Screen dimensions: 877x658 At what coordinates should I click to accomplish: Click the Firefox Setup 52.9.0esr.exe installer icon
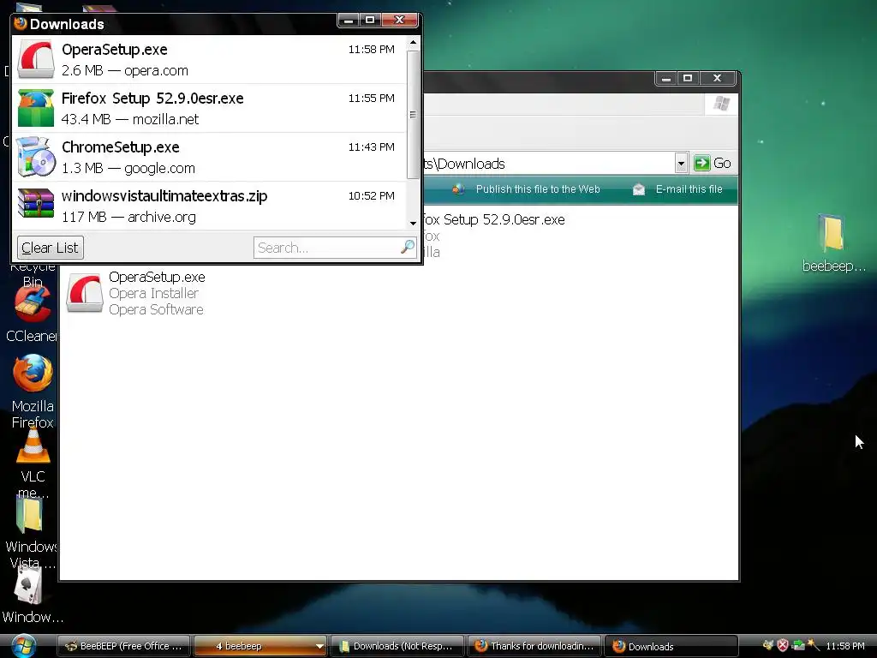(x=36, y=108)
